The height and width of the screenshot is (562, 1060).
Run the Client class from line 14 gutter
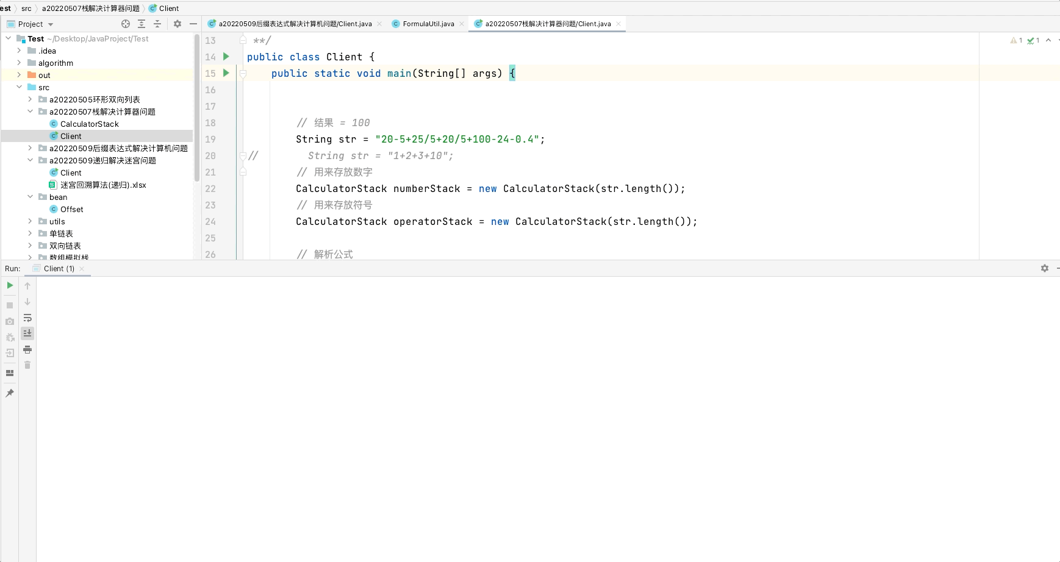226,57
